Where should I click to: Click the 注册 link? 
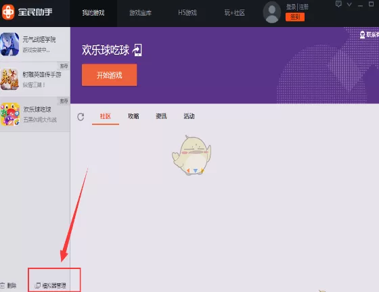pos(304,7)
